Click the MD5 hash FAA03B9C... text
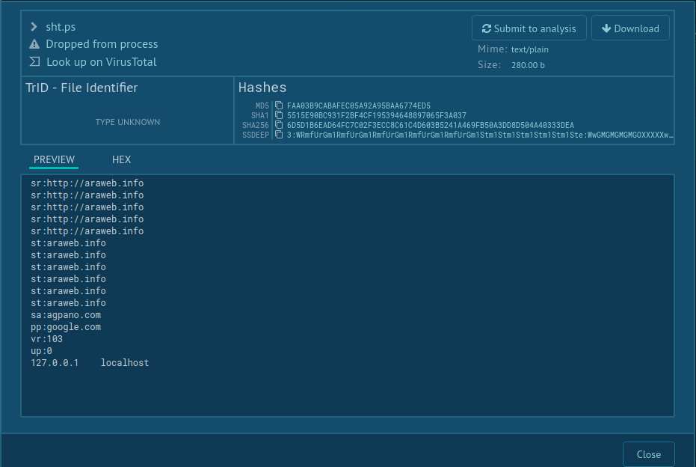 click(x=359, y=106)
